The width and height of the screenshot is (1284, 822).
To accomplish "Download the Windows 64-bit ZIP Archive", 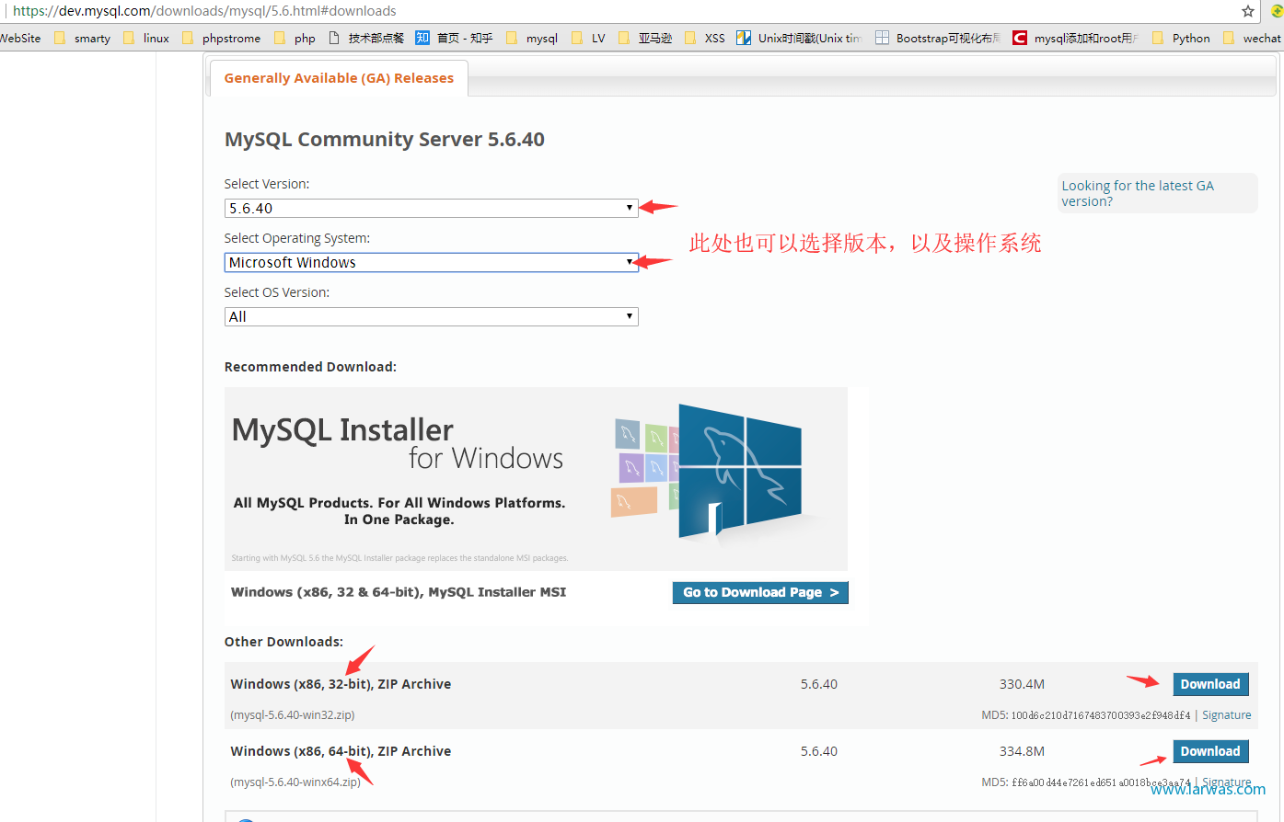I will tap(1210, 751).
